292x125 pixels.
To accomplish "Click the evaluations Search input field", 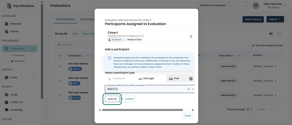I will pos(75,45).
